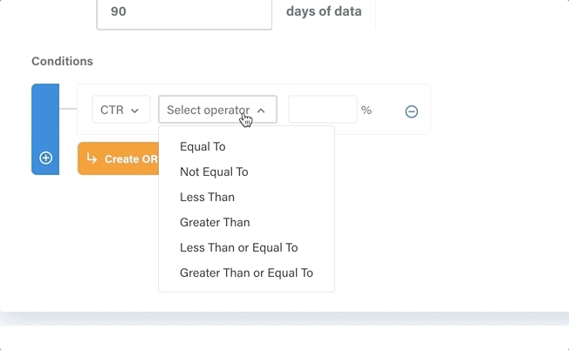569x350 pixels.
Task: Click the days of data label
Action: (x=324, y=11)
